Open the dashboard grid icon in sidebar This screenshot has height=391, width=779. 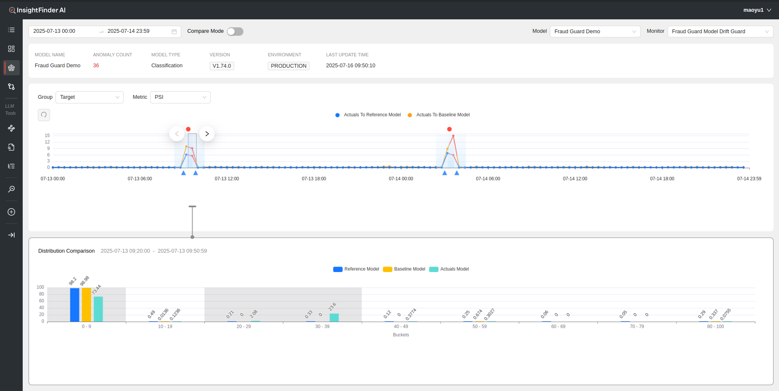[x=11, y=49]
